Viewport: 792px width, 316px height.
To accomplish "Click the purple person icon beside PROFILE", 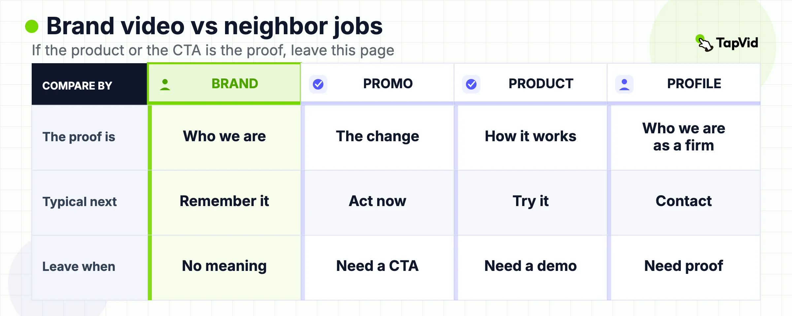I will click(x=624, y=84).
